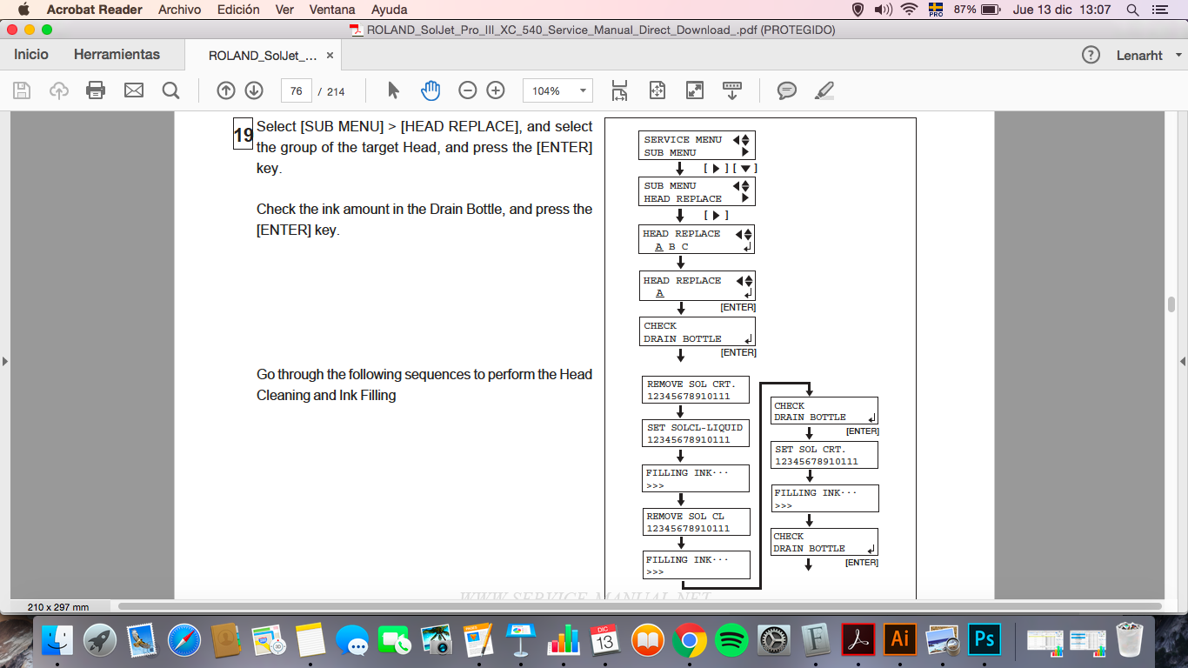This screenshot has width=1188, height=668.
Task: Open the Ventana menu
Action: (x=332, y=10)
